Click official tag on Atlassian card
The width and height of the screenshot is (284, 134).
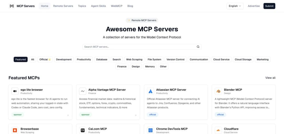(153, 115)
